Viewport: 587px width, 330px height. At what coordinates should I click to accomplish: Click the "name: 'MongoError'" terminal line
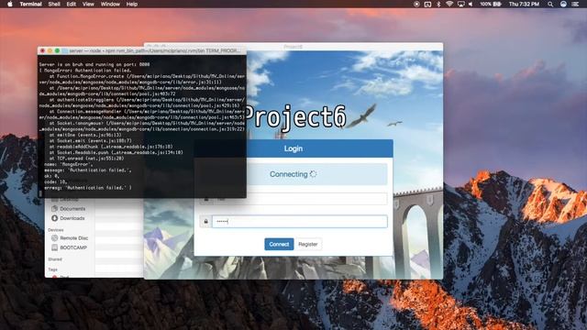[x=69, y=164]
